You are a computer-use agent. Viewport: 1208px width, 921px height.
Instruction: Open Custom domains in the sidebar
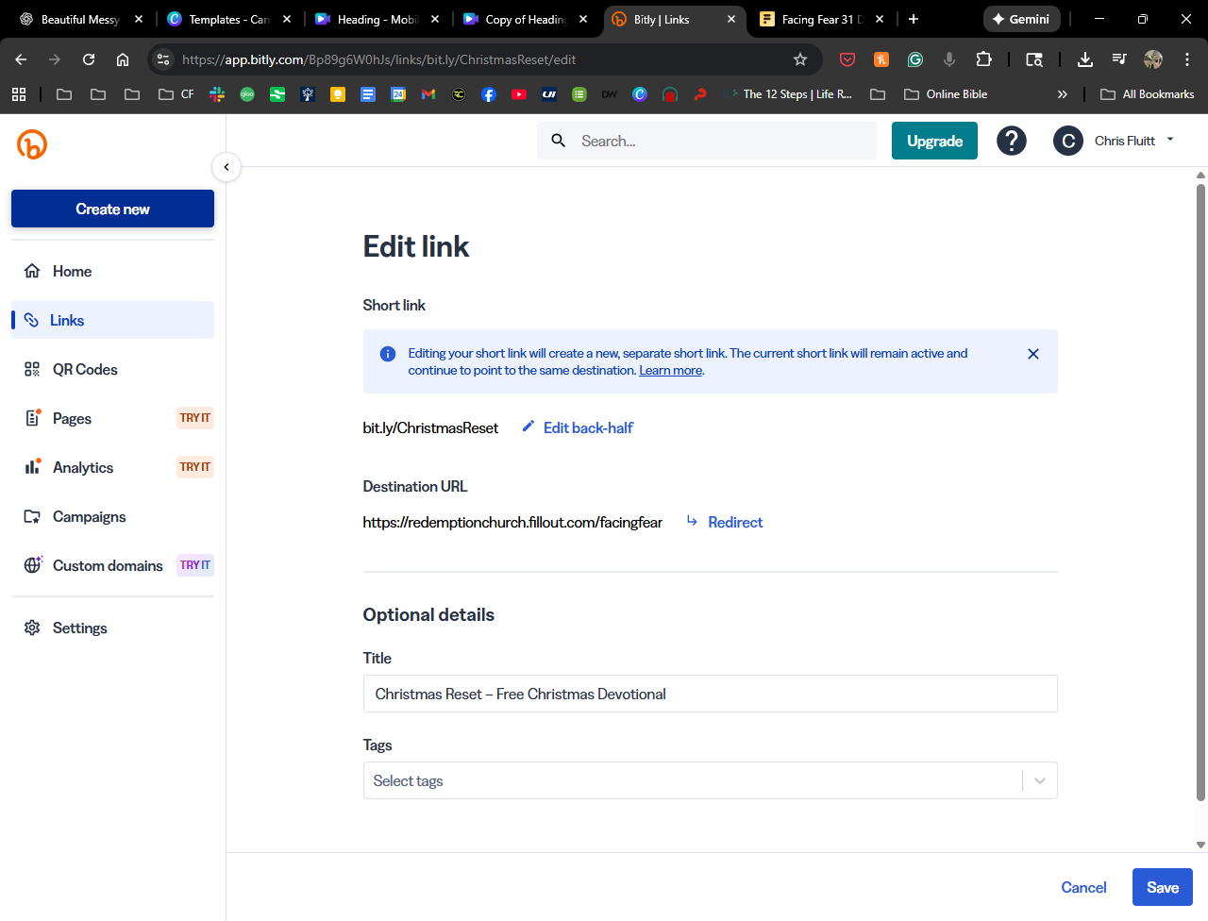[x=108, y=565]
